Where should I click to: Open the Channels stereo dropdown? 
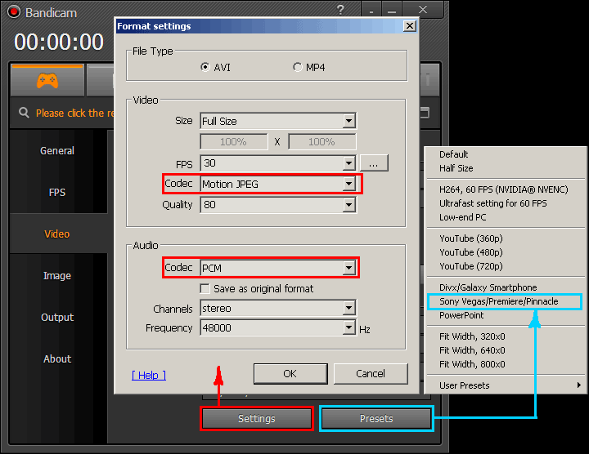click(x=349, y=308)
